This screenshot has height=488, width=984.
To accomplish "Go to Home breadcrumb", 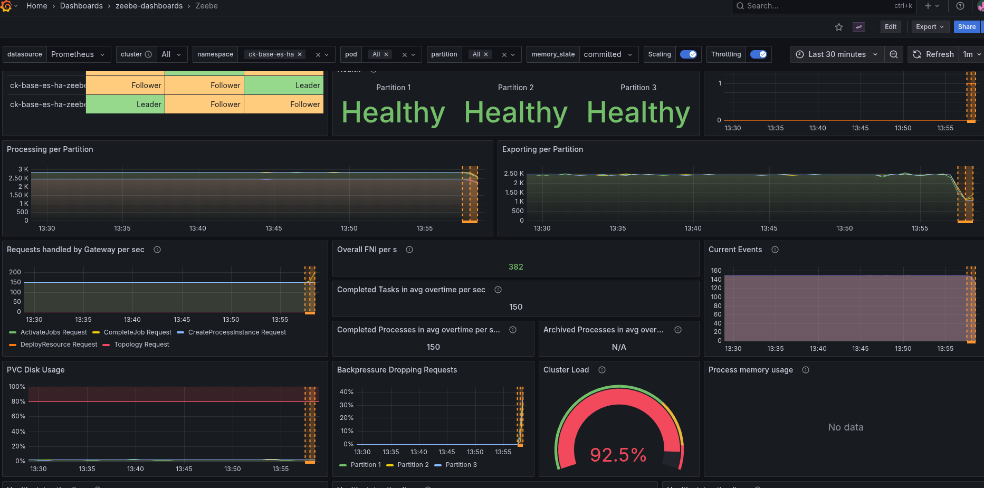I will point(37,6).
